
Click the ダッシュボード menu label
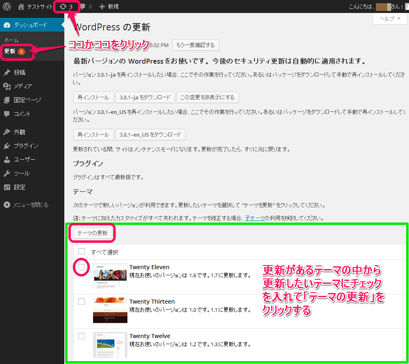30,25
